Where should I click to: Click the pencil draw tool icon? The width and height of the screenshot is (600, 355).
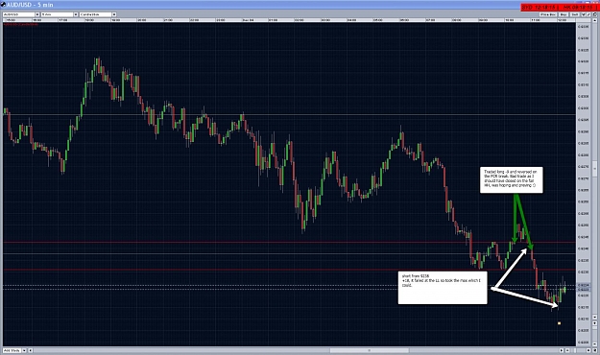[x=588, y=14]
